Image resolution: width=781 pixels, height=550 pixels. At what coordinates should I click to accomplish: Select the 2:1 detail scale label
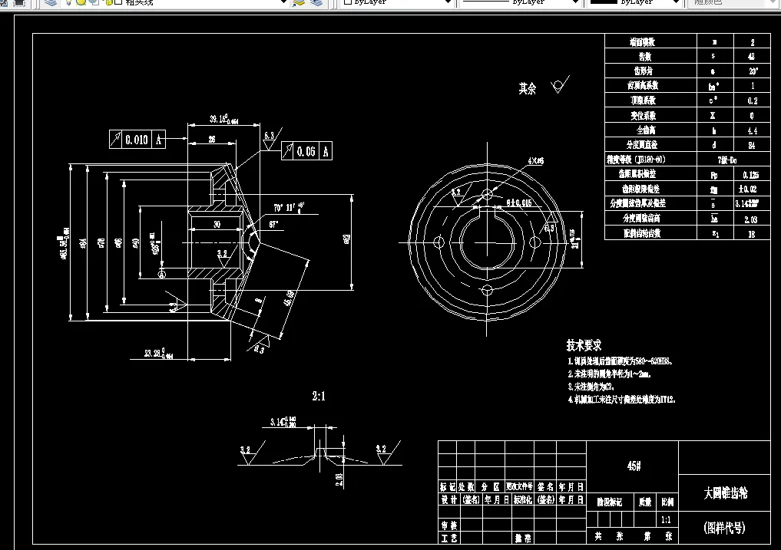pyautogui.click(x=319, y=396)
